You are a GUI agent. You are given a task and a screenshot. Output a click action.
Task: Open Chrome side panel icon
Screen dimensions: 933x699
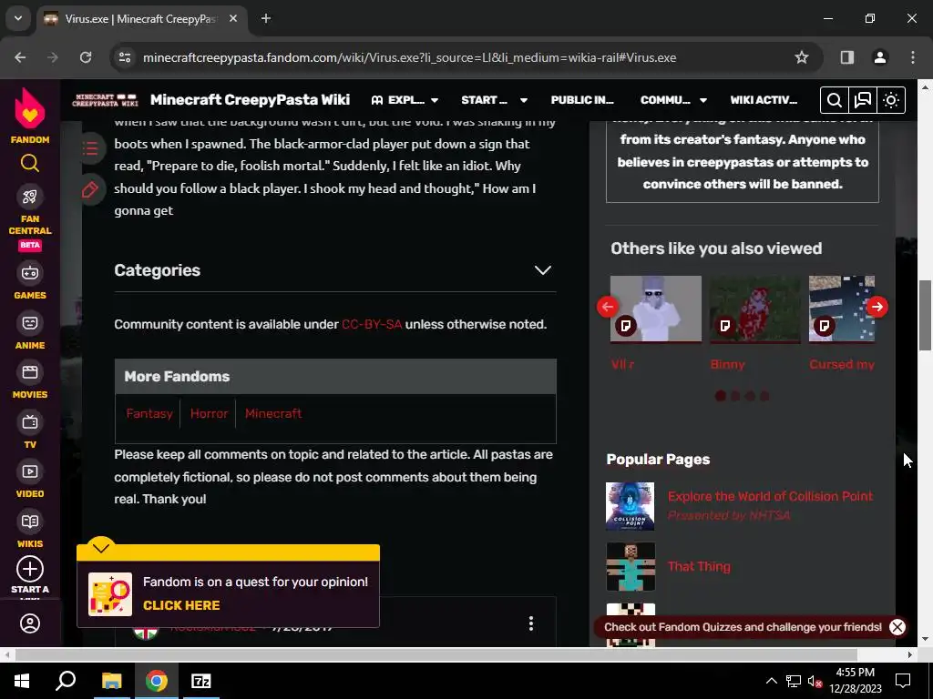846,57
